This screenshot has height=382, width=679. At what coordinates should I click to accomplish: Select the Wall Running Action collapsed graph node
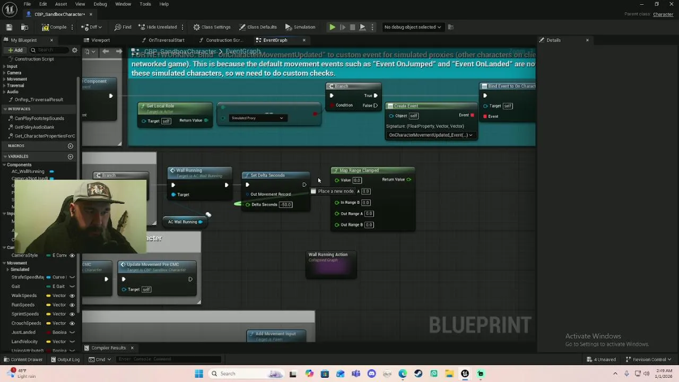coord(331,265)
